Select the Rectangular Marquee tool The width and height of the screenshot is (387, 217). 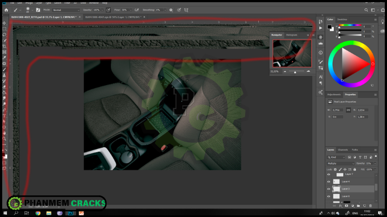click(4, 29)
